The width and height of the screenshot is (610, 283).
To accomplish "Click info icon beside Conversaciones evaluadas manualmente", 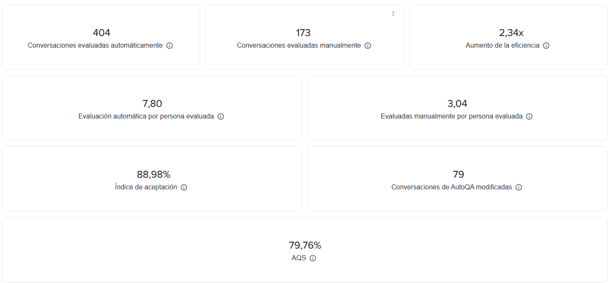I will pyautogui.click(x=368, y=46).
